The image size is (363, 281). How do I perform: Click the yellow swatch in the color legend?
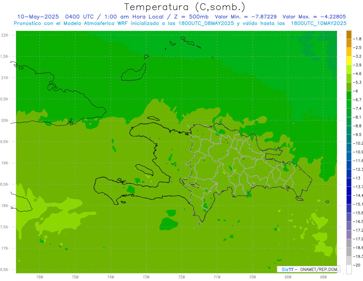(349, 61)
